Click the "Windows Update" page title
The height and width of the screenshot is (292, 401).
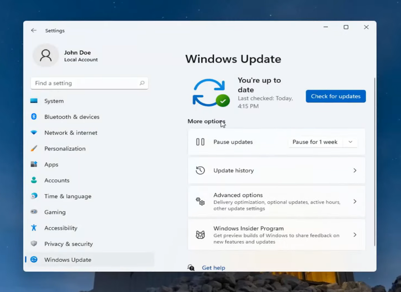click(233, 59)
